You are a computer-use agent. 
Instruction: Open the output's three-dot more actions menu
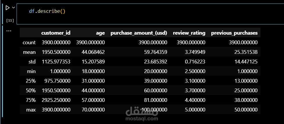[9, 31]
